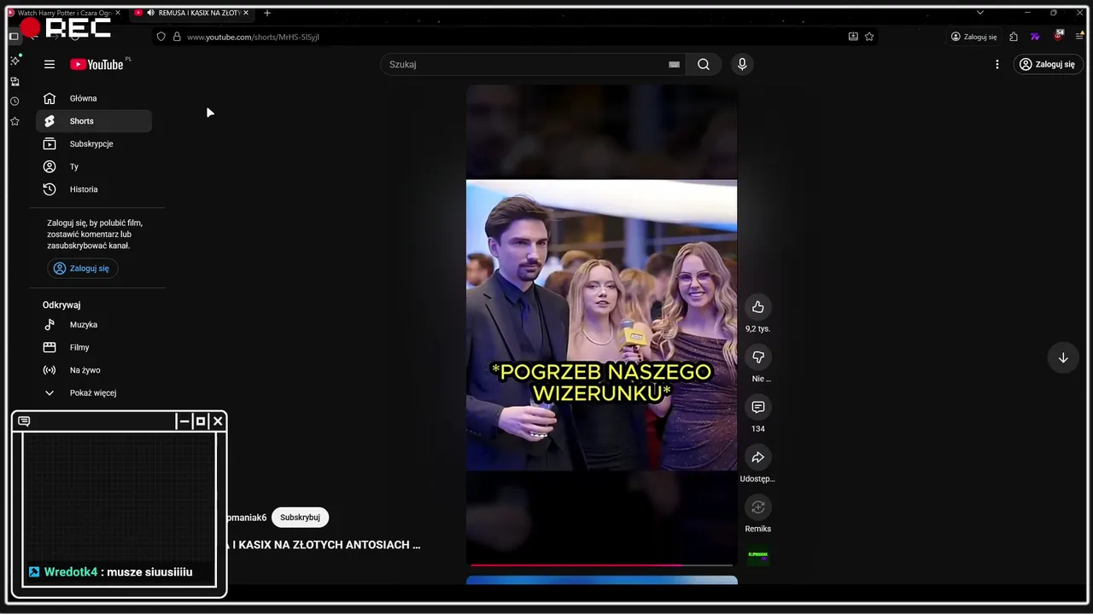
Task: Click browser toolbar Zaloguj się account button
Action: point(973,37)
